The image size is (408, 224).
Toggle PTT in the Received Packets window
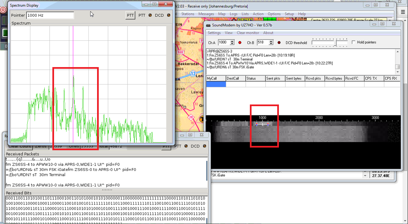point(166,147)
